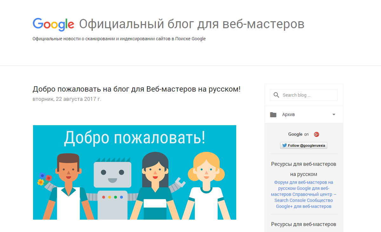Focus the Search blog input field
The height and width of the screenshot is (232, 381).
pos(304,95)
